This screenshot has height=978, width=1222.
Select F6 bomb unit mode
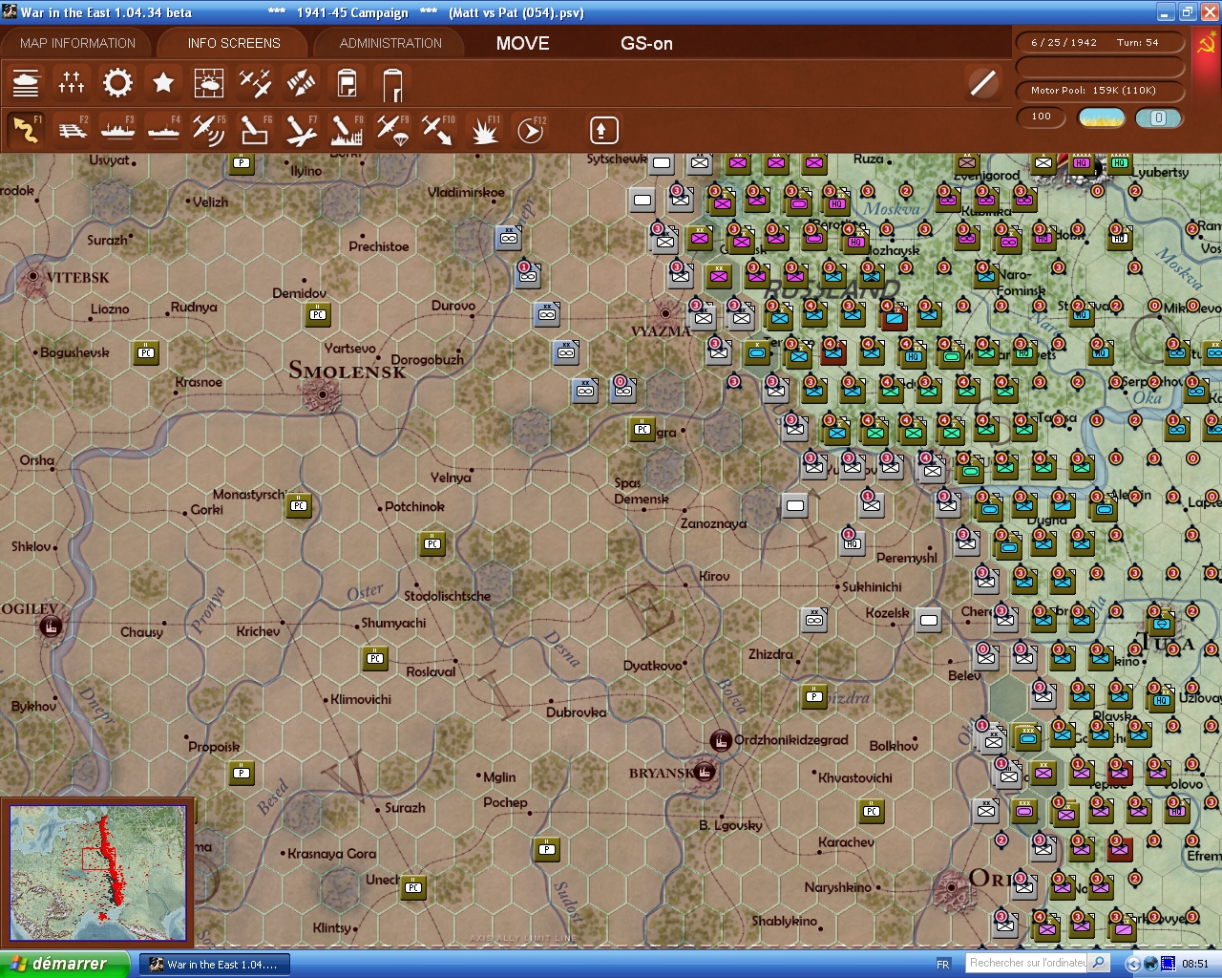(255, 130)
